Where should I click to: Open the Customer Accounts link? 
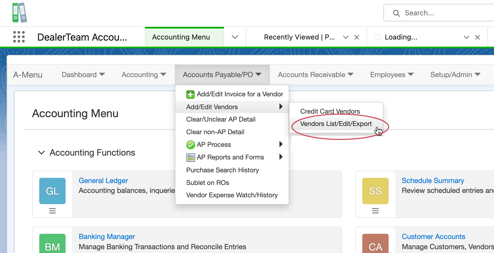tap(433, 237)
